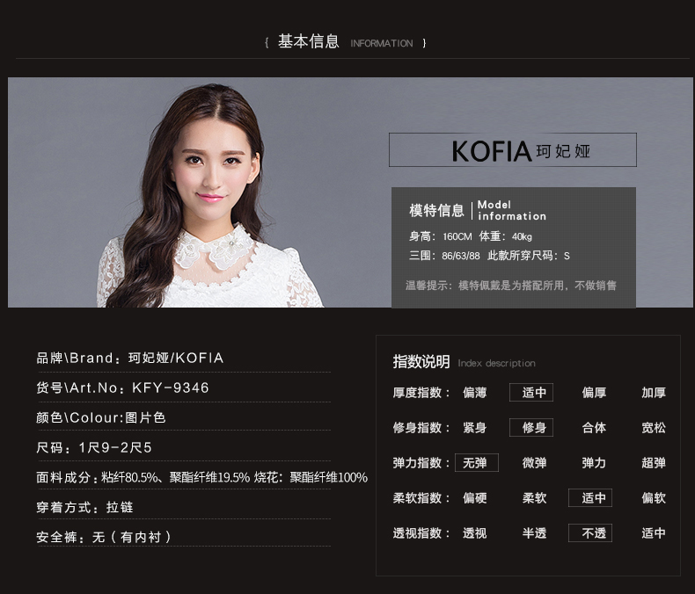Select the 宽松 fit option

click(654, 428)
